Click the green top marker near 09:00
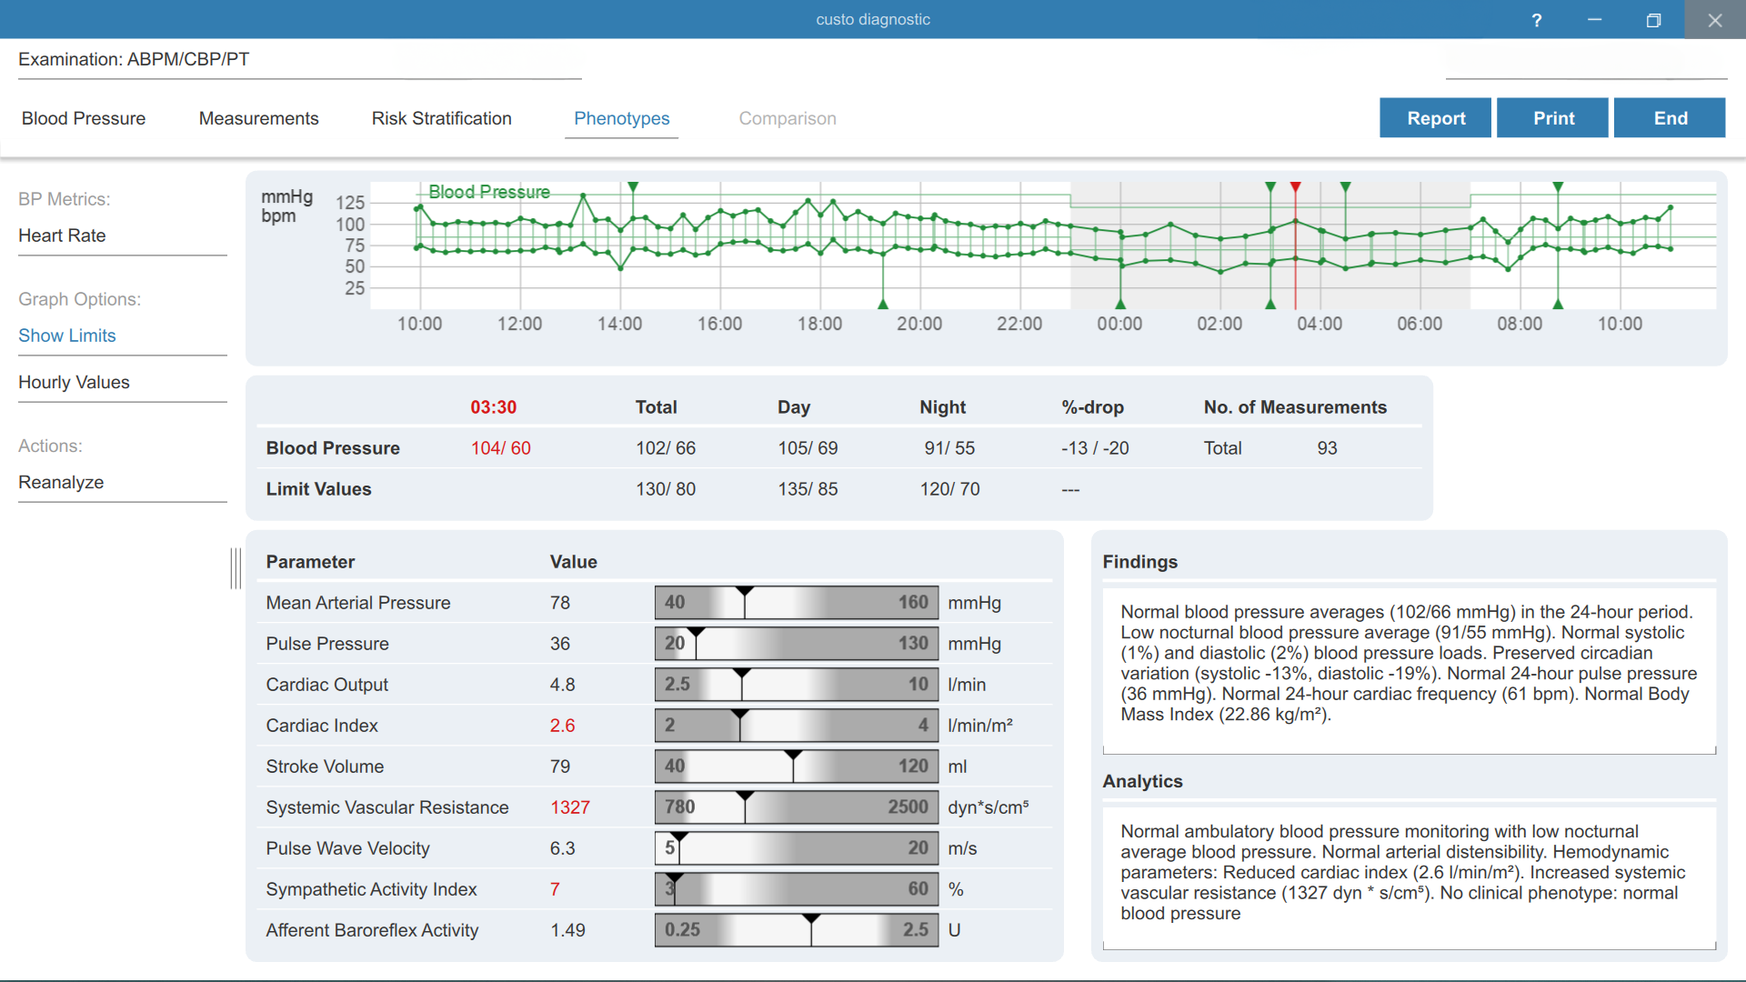Screen dimensions: 1746x982 (x=1558, y=187)
